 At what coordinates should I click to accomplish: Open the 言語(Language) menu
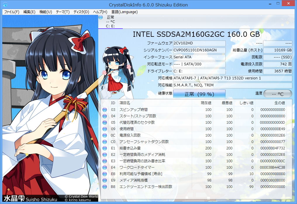125,12
